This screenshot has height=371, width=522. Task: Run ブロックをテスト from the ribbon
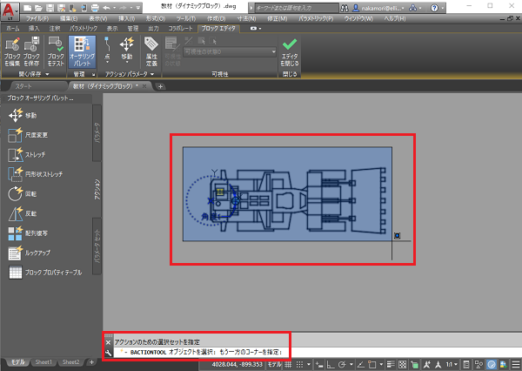pos(56,51)
